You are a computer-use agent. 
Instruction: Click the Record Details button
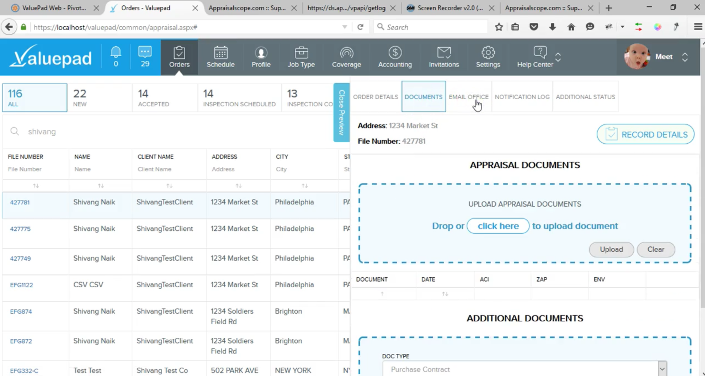(645, 134)
